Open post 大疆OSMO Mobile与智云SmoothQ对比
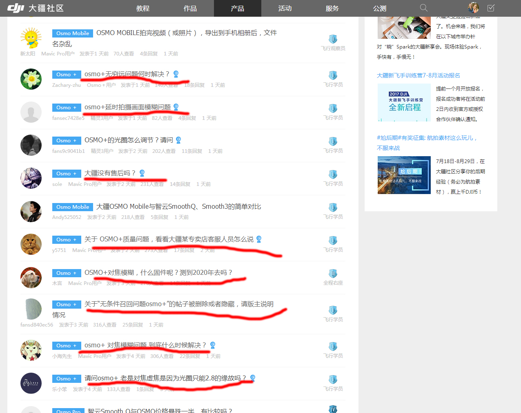521x413 pixels. pos(178,207)
